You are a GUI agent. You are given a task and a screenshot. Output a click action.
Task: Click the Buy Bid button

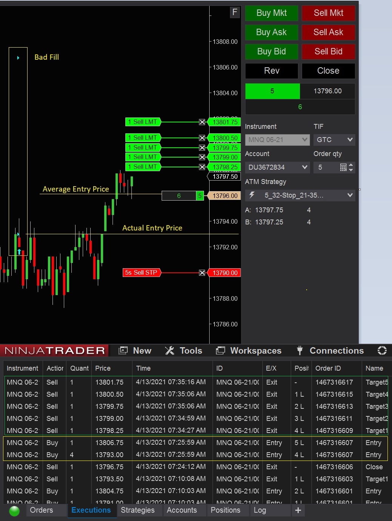(272, 51)
